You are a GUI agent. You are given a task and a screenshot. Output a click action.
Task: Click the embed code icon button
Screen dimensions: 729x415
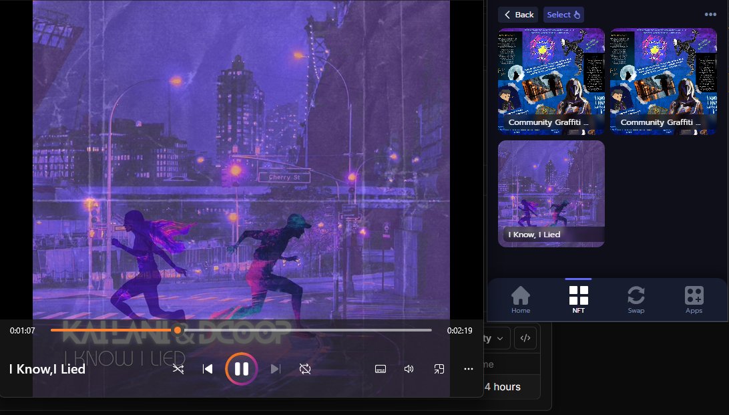pyautogui.click(x=525, y=338)
